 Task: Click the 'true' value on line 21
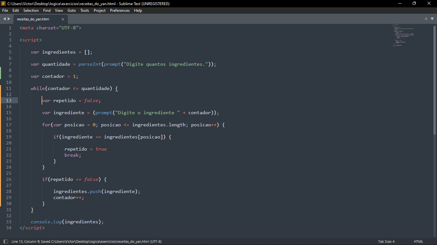101,149
